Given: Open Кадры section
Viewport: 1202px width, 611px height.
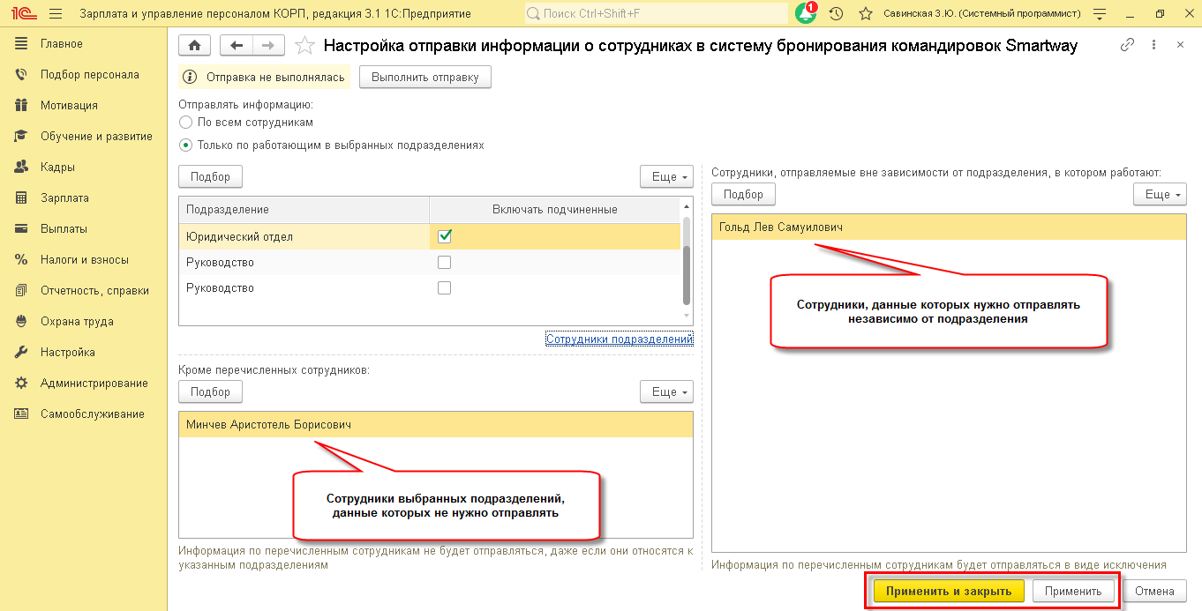Looking at the screenshot, I should pos(57,168).
